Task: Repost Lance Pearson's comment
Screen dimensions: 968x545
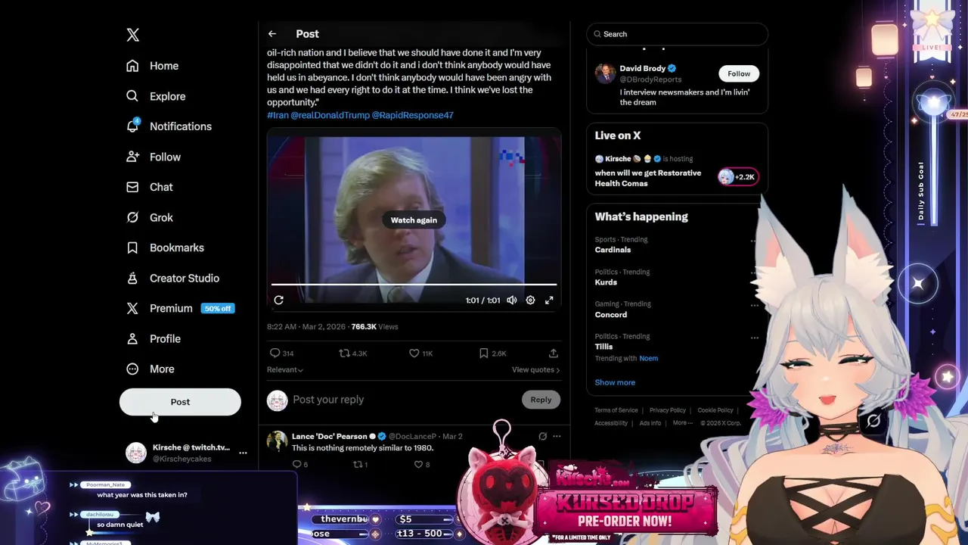Action: pyautogui.click(x=360, y=465)
